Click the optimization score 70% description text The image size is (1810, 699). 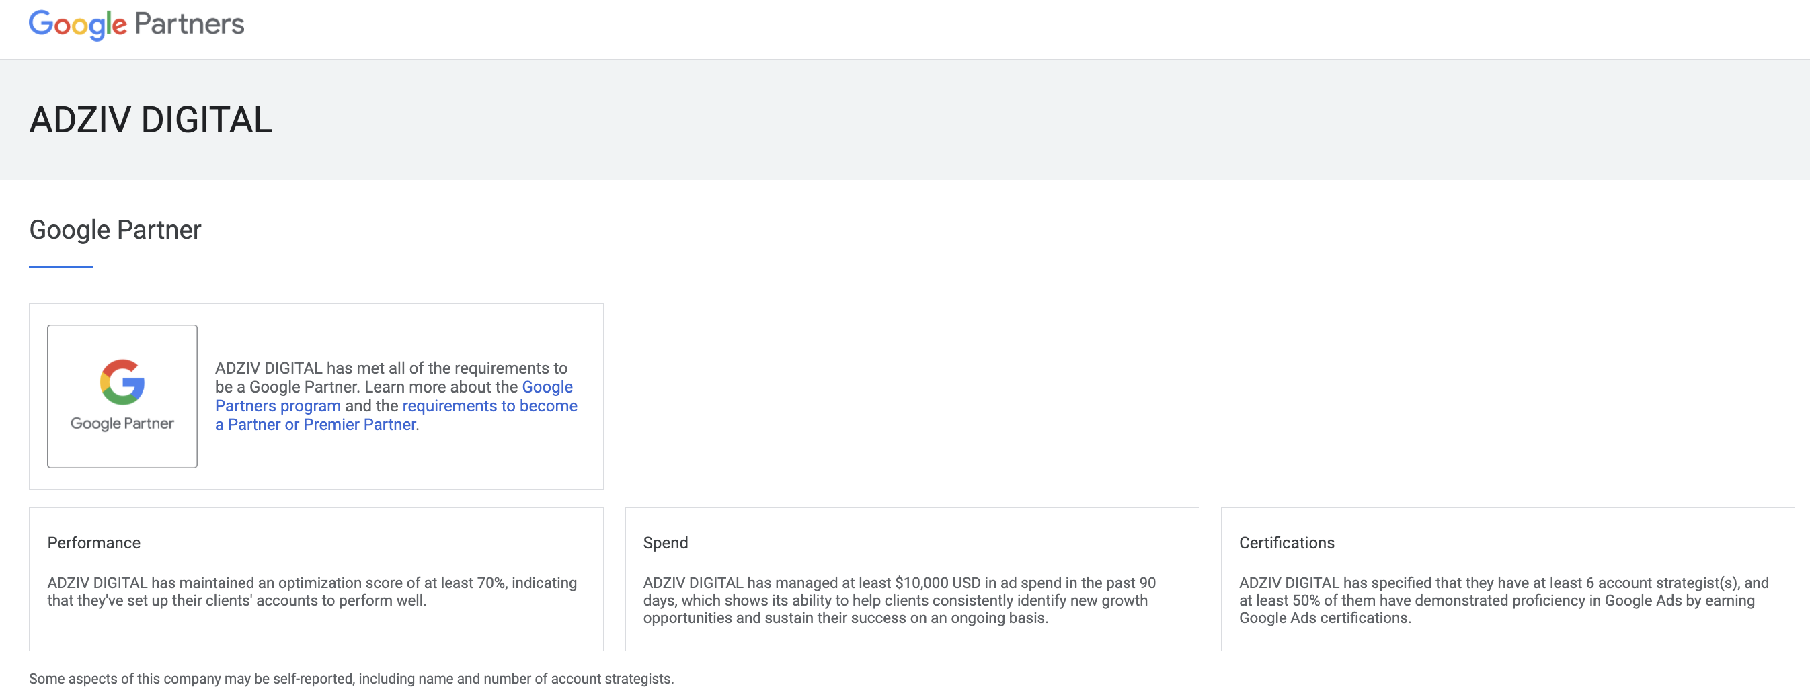tap(312, 591)
